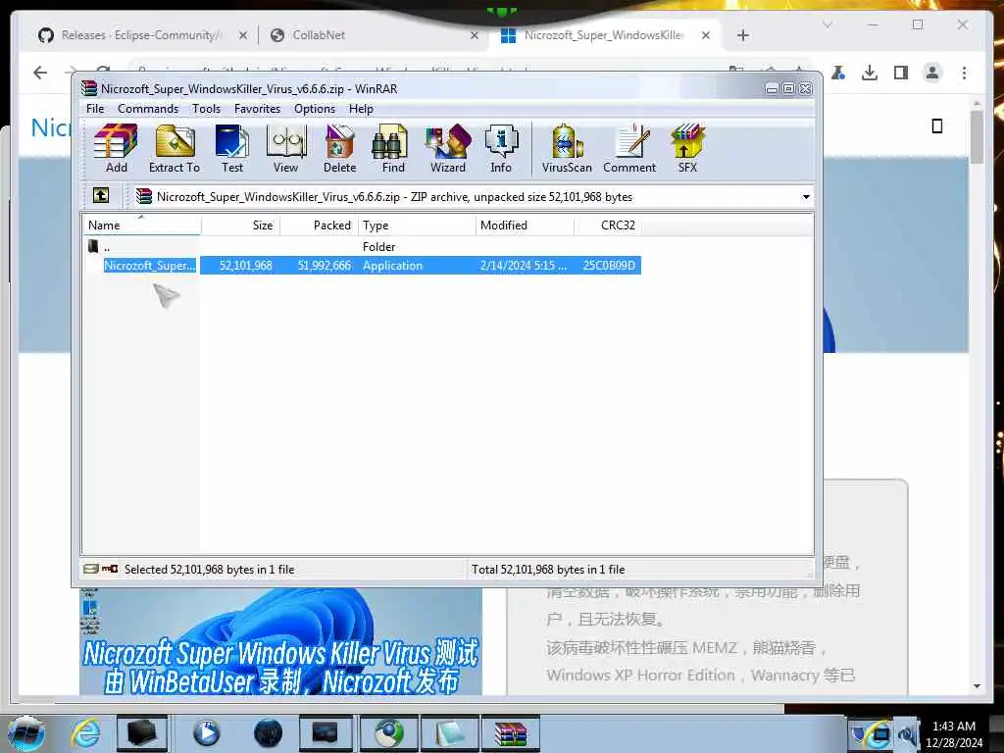Launch the Wizard tool
The height and width of the screenshot is (753, 1004).
[447, 149]
